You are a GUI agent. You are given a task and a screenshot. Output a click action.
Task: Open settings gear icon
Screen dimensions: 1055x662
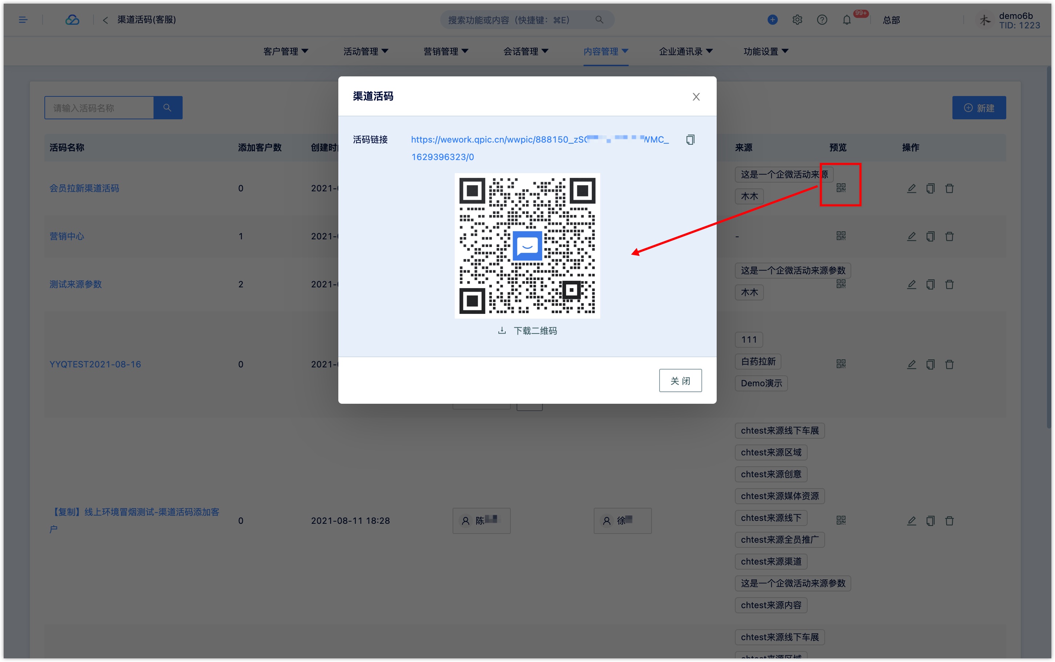[797, 20]
